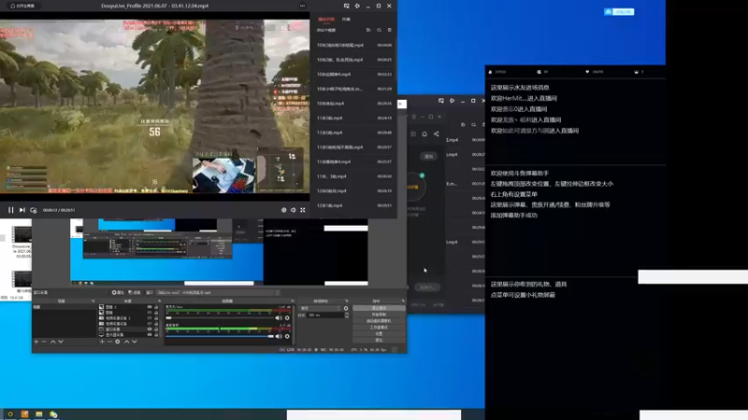This screenshot has height=420, width=748.
Task: Move the selected scene up
Action: pyautogui.click(x=53, y=342)
